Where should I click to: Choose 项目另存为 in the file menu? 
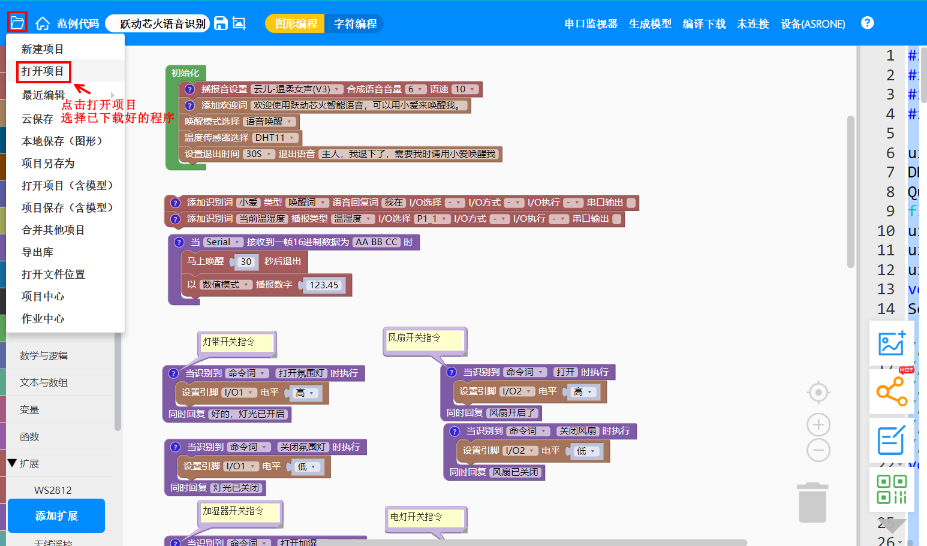(x=48, y=164)
